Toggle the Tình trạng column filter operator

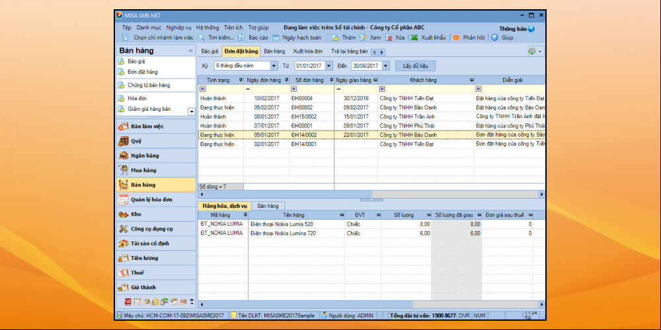coord(203,89)
